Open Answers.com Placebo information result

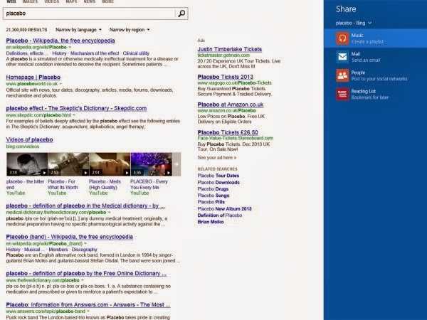pos(88,305)
